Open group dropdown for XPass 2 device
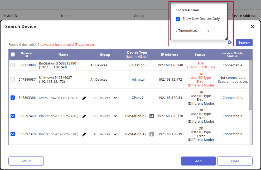Image resolution: width=261 pixels, height=170 pixels. [x=115, y=98]
